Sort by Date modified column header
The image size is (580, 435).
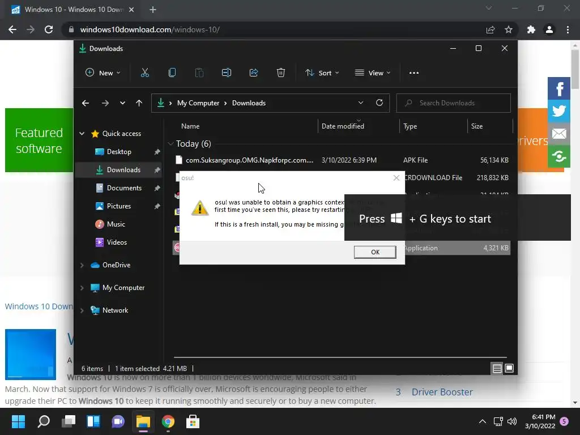[x=343, y=126]
